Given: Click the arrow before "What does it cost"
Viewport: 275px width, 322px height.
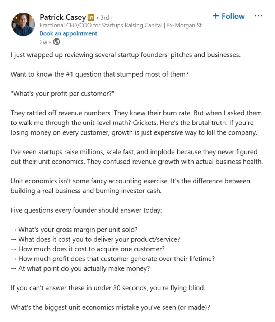Looking at the screenshot, I should point(14,239).
